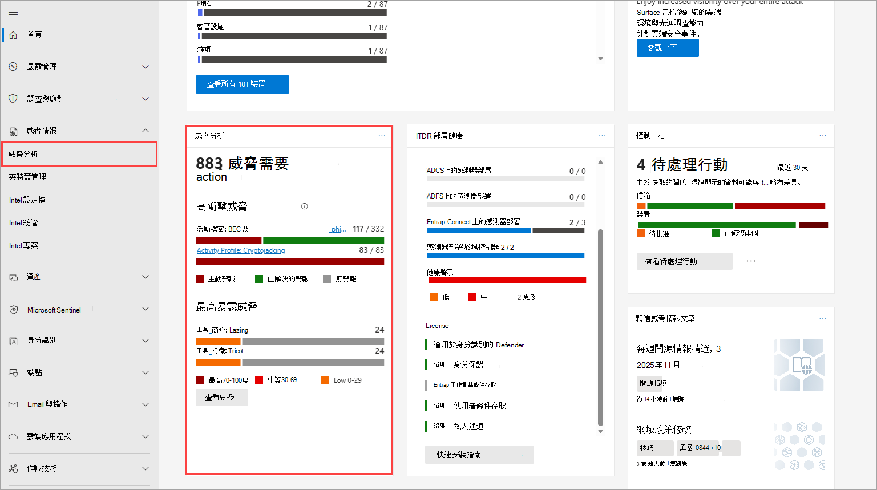The width and height of the screenshot is (877, 490).
Task: Open the 網域政策修改 article thumbnail
Action: pos(800,446)
